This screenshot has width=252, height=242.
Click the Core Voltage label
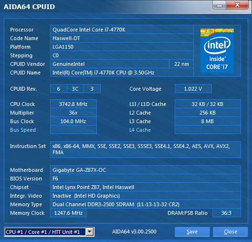coord(145,89)
